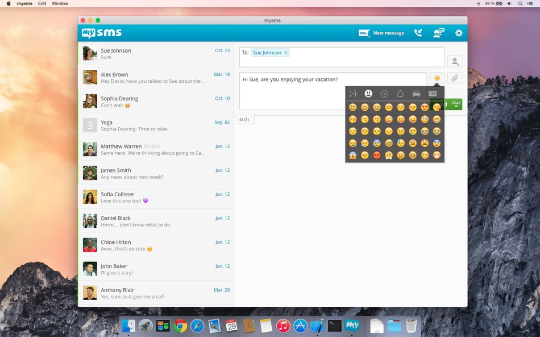Insert the first grinning emoji
The height and width of the screenshot is (337, 540).
[352, 107]
